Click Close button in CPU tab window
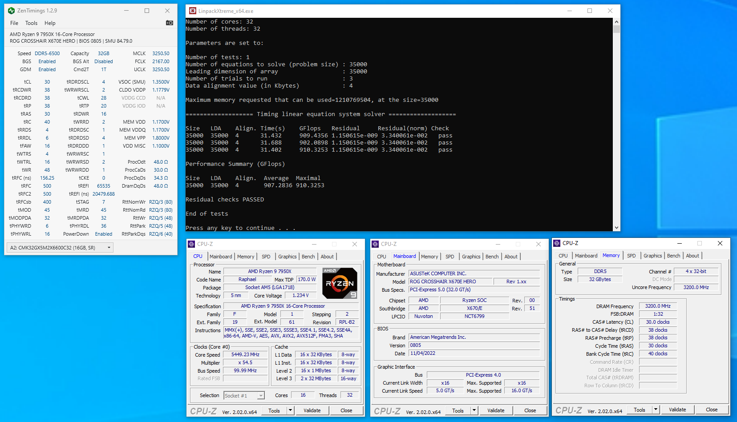The height and width of the screenshot is (422, 737). [346, 410]
